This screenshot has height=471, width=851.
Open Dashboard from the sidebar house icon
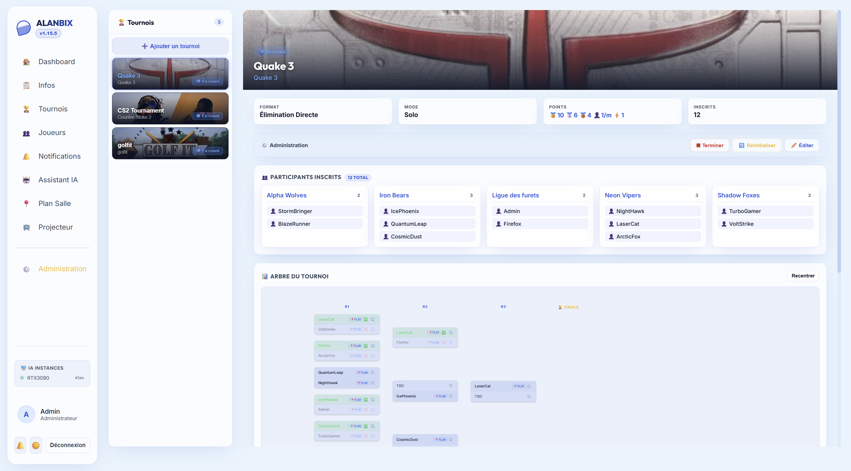coord(26,62)
